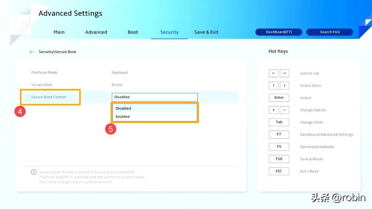The height and width of the screenshot is (209, 372).
Task: Open Search FAQ
Action: click(330, 32)
